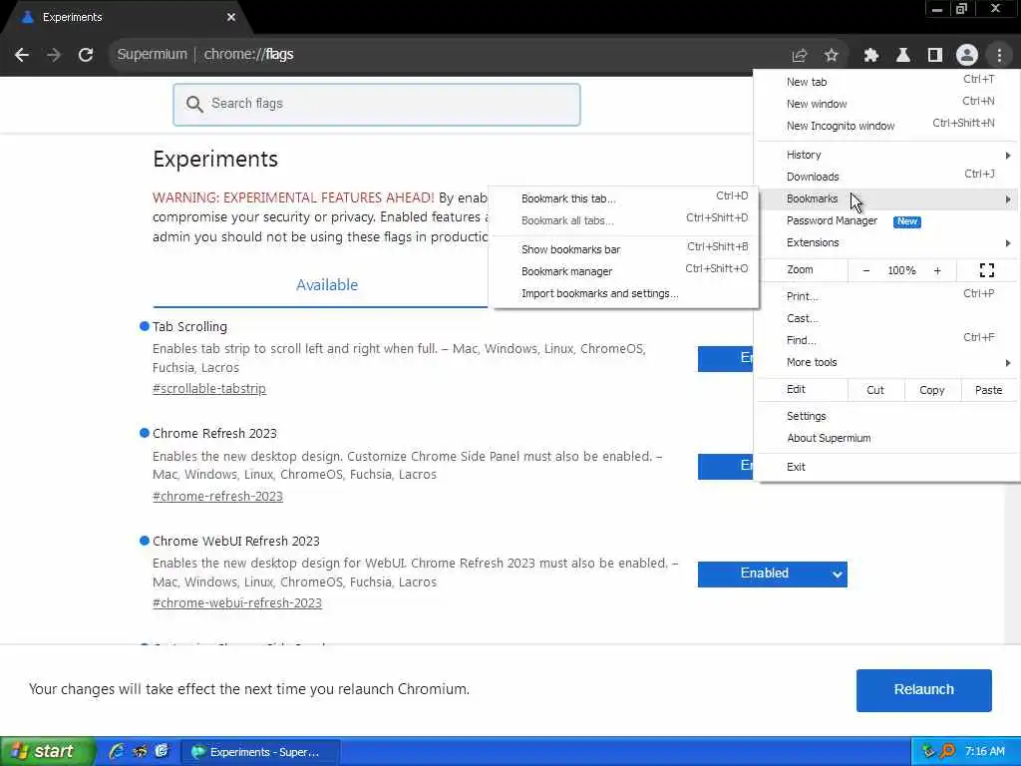The image size is (1021, 766).
Task: Focus the Search flags input field
Action: pos(376,104)
